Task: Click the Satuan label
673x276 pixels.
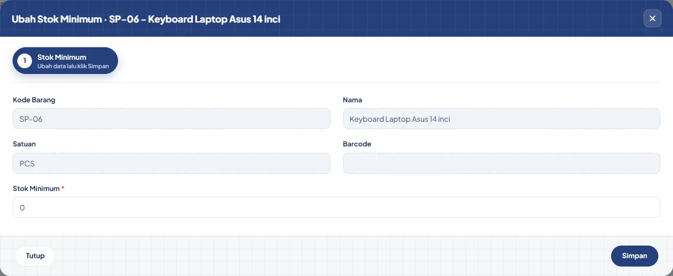Action: (24, 144)
